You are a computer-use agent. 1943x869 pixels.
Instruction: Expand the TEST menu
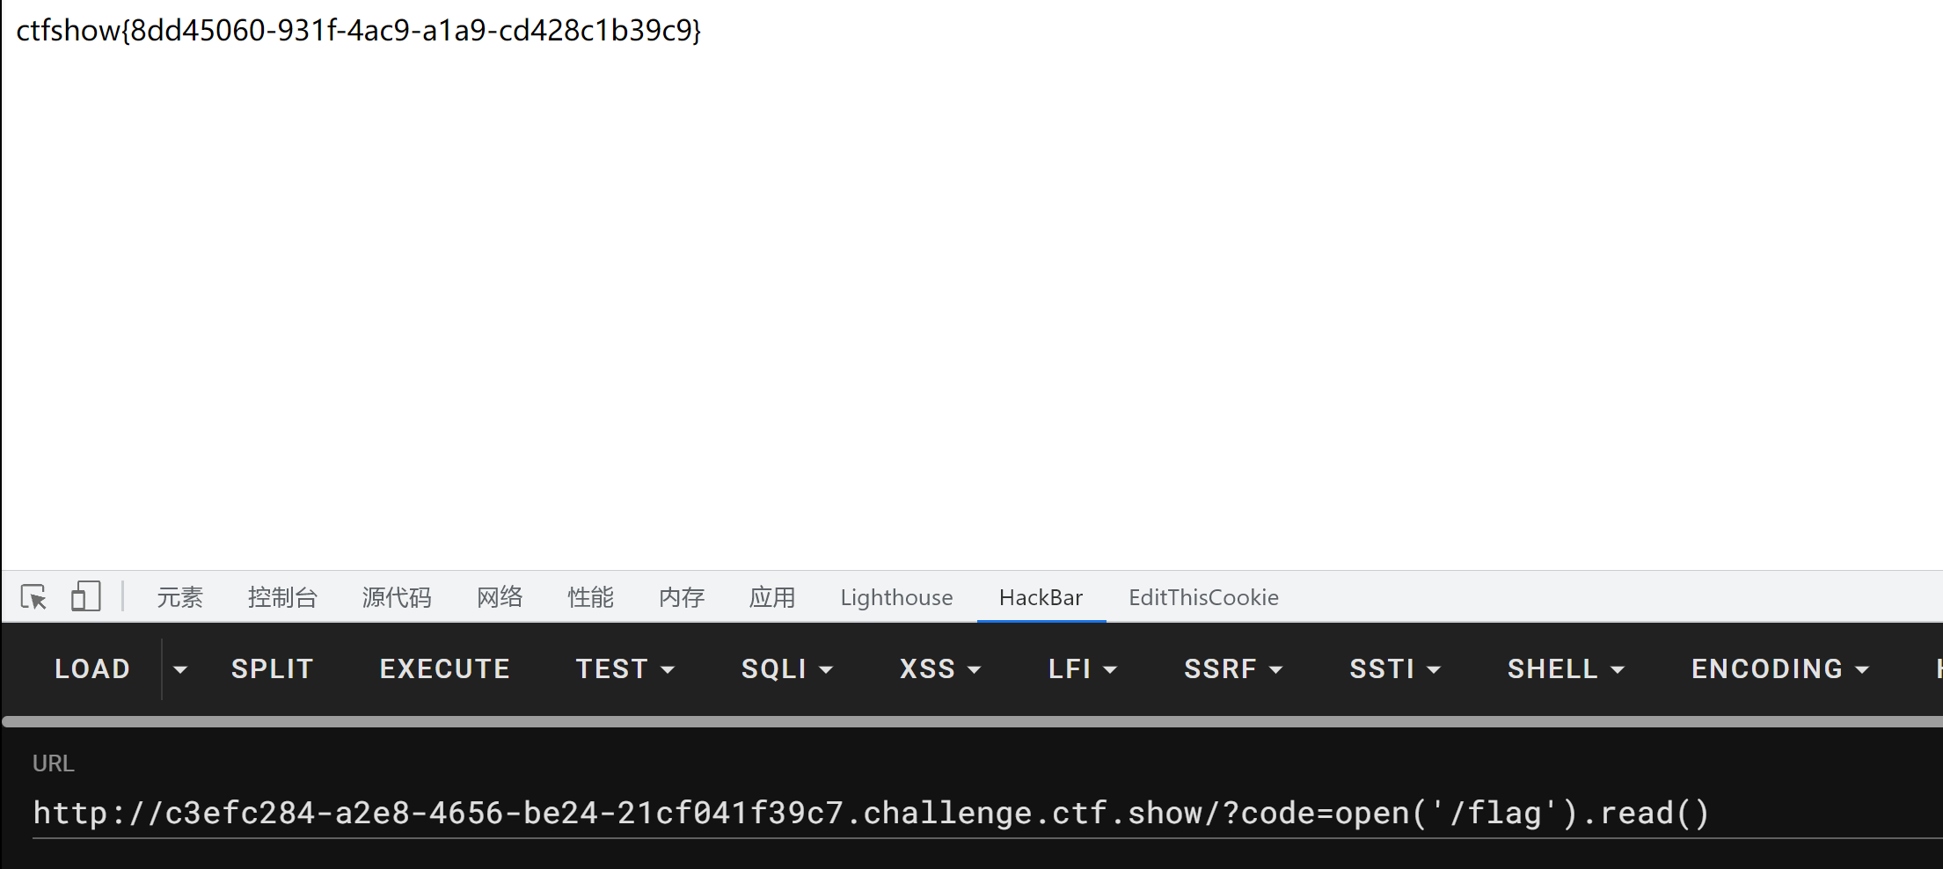click(625, 669)
